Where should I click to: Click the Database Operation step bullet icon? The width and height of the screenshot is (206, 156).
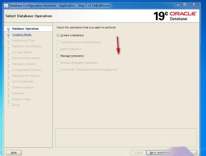(9, 29)
